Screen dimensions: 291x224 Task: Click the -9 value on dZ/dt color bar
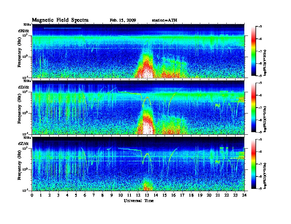[x=260, y=188]
